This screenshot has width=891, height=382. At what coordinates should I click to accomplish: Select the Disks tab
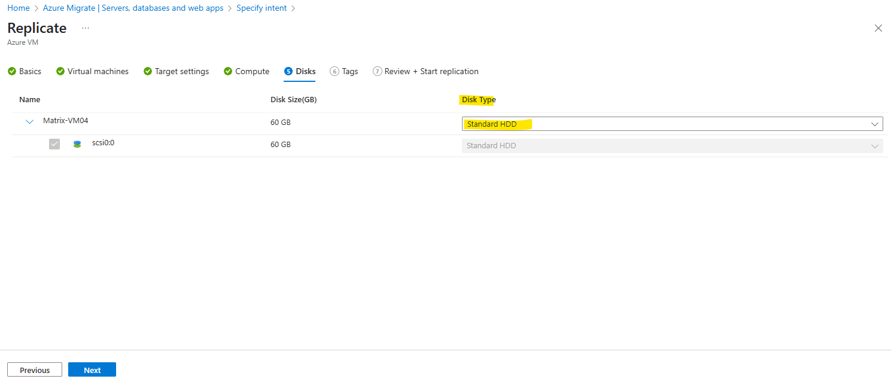coord(300,71)
